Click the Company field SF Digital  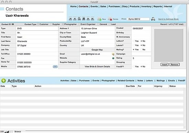point(37,45)
